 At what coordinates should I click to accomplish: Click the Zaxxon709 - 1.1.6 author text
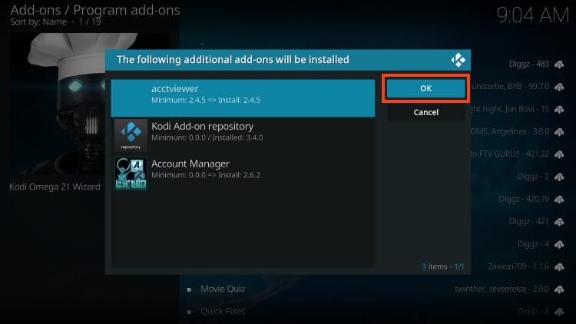tap(518, 266)
